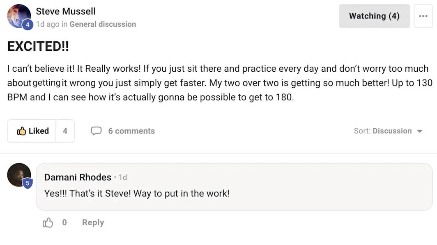Click the dropdown arrow next to Discussion

click(x=420, y=131)
